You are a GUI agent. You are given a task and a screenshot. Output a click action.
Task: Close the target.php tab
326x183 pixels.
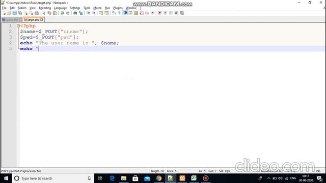(42, 20)
